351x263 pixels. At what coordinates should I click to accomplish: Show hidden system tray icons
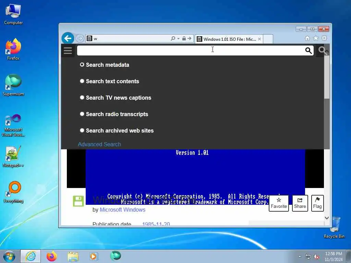(300, 257)
